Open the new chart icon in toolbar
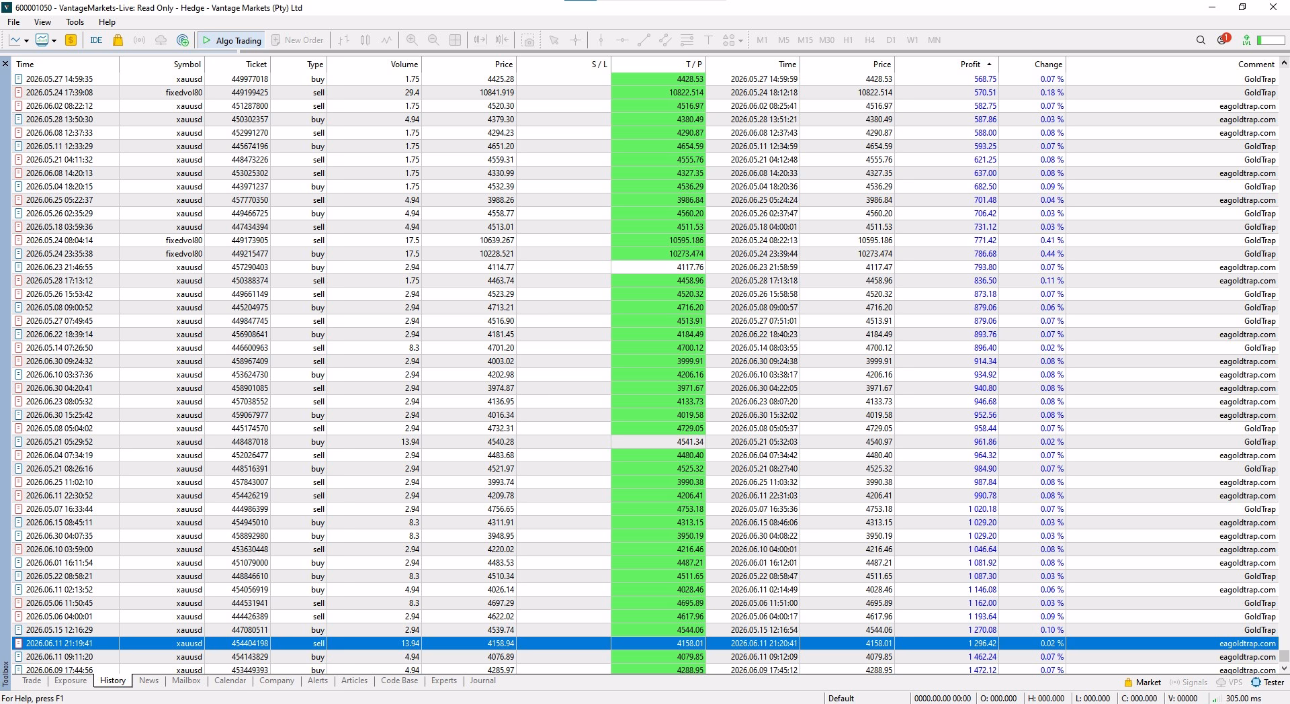This screenshot has width=1290, height=704. [15, 40]
